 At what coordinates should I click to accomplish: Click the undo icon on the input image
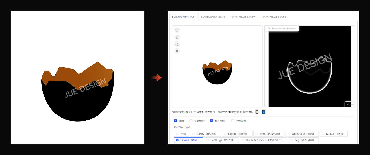(177, 30)
